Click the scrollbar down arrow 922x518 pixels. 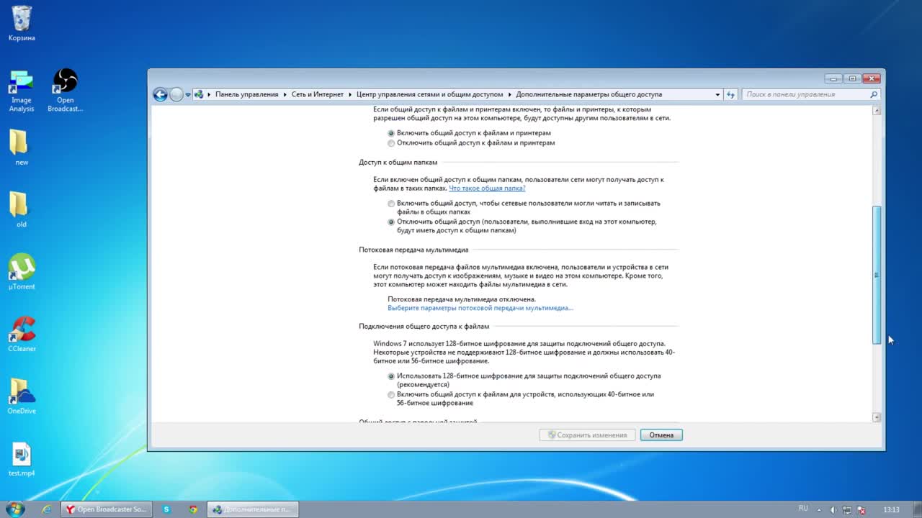877,417
